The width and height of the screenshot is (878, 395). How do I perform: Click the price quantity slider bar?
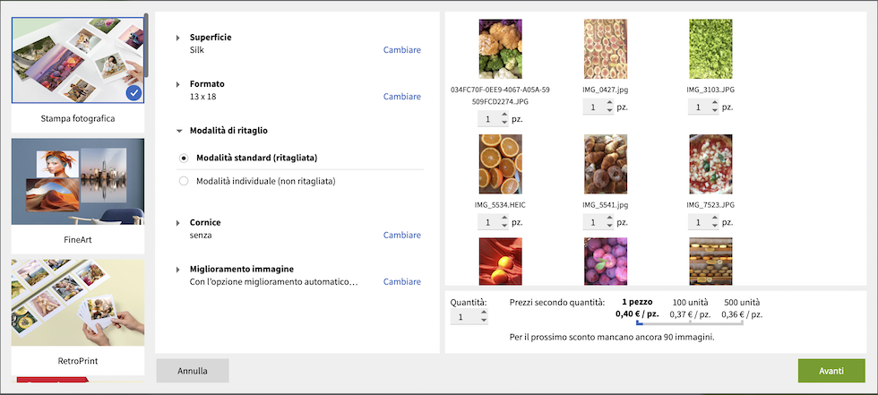688,323
